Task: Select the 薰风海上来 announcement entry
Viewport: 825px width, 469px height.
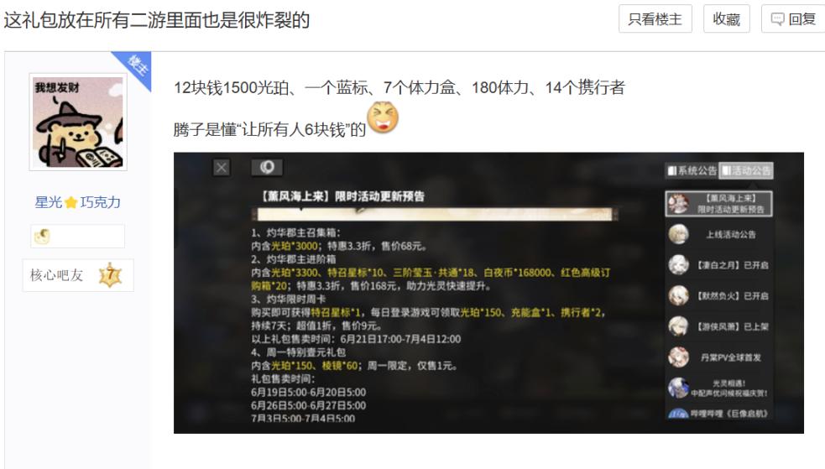Action: click(718, 204)
